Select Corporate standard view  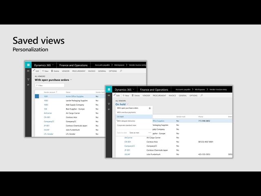coord(127,125)
